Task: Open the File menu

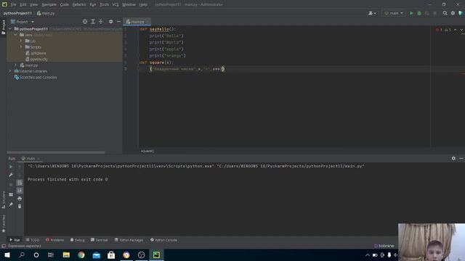Action: (x=13, y=4)
